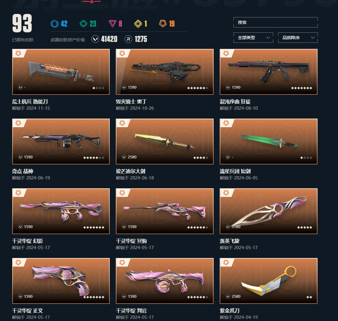Click the chevron arrow in 品质降序 box

coord(313,38)
